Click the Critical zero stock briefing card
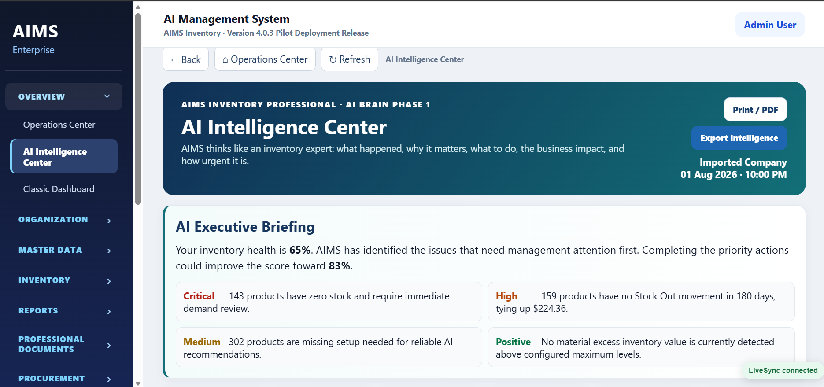Viewport: 824px width, 387px height. pyautogui.click(x=329, y=302)
